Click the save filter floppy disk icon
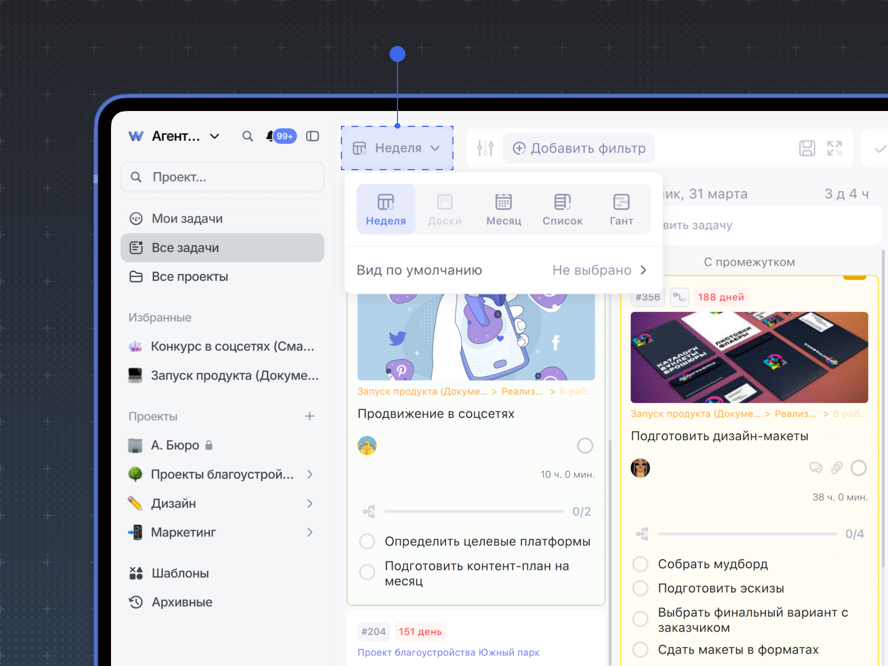Viewport: 888px width, 666px height. tap(807, 149)
